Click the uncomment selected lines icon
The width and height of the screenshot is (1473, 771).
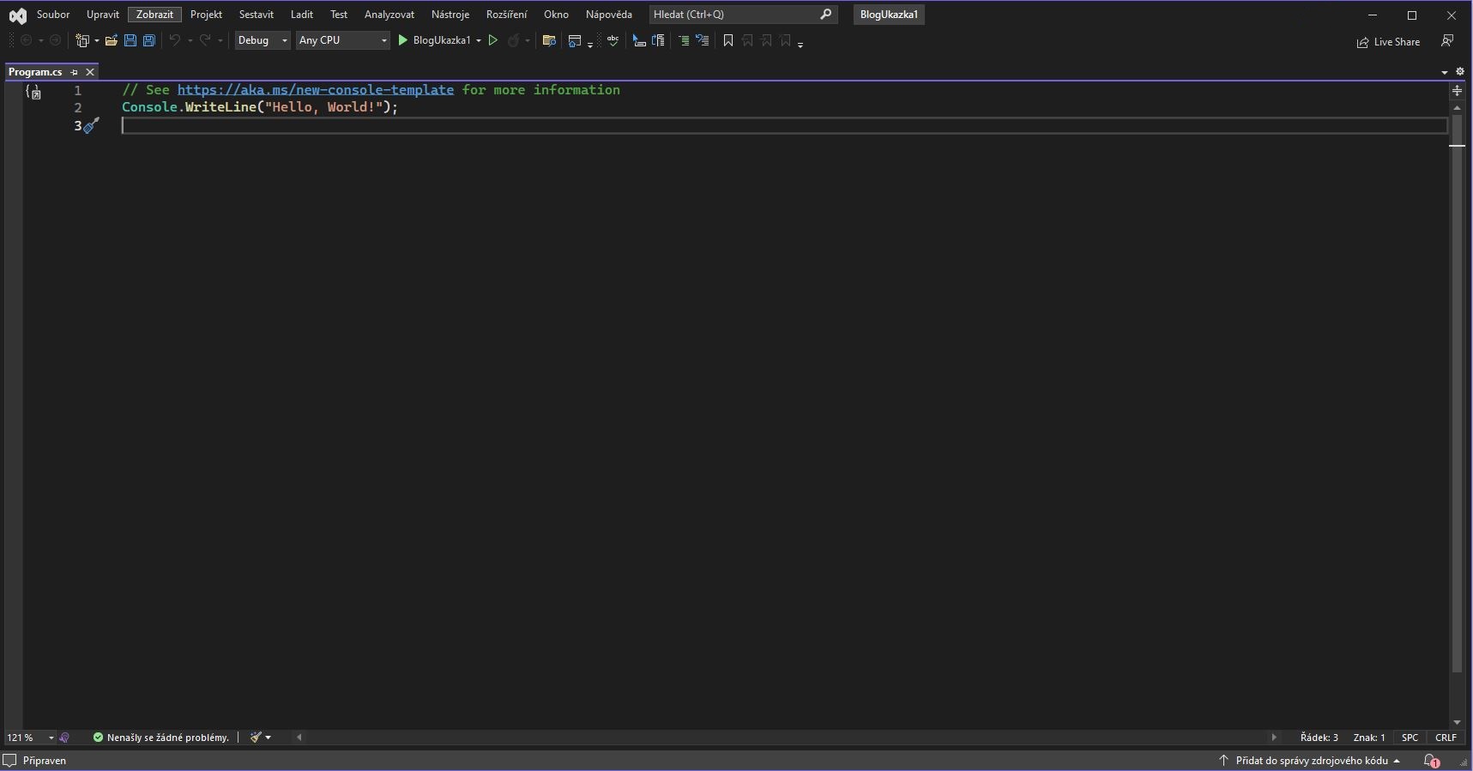pos(703,40)
